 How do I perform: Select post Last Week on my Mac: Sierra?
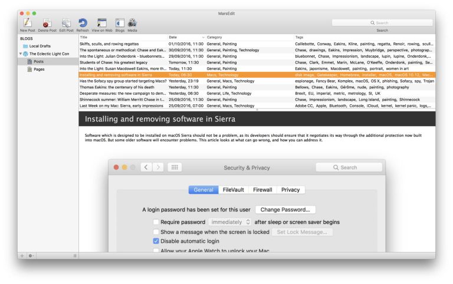point(122,106)
